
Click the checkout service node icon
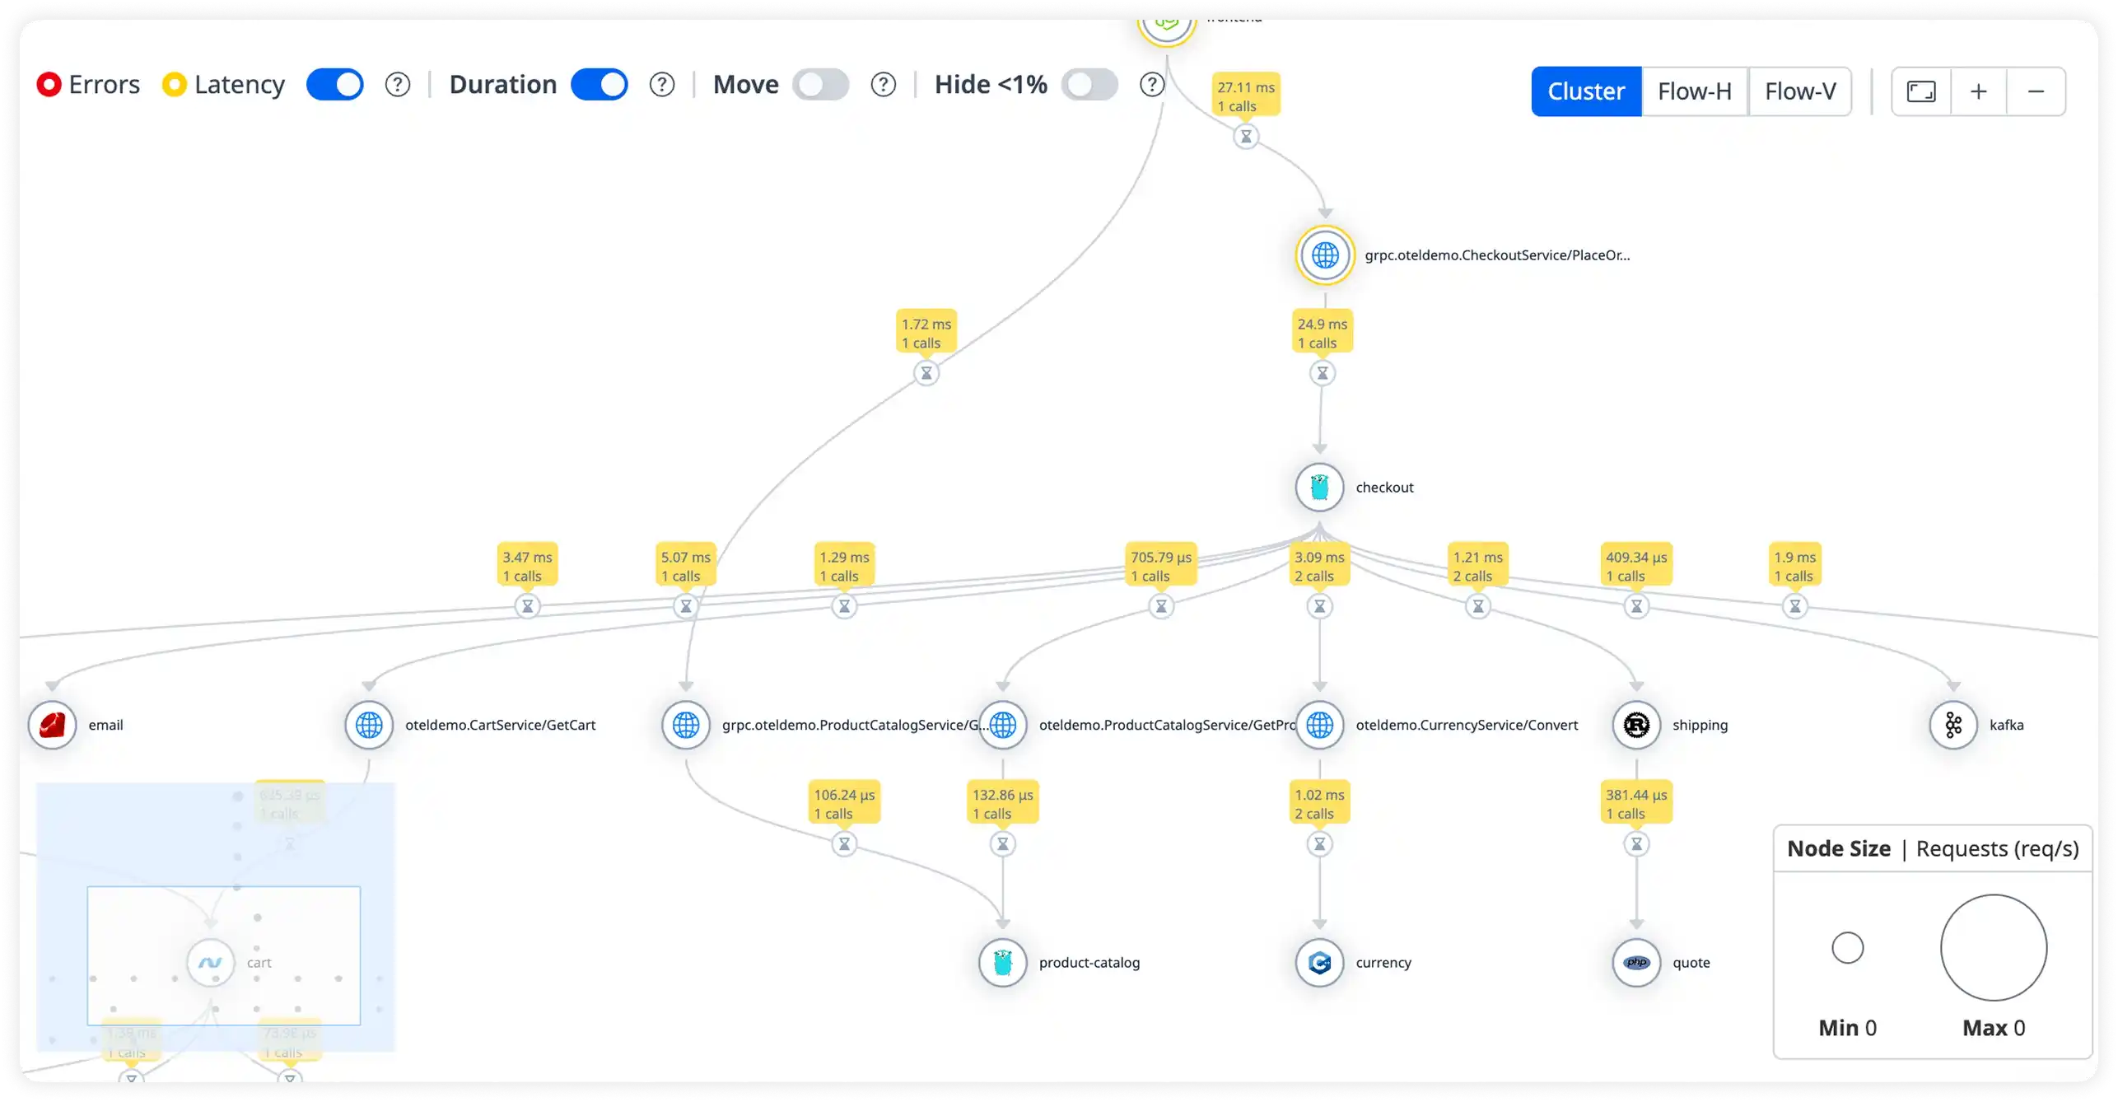(x=1319, y=487)
